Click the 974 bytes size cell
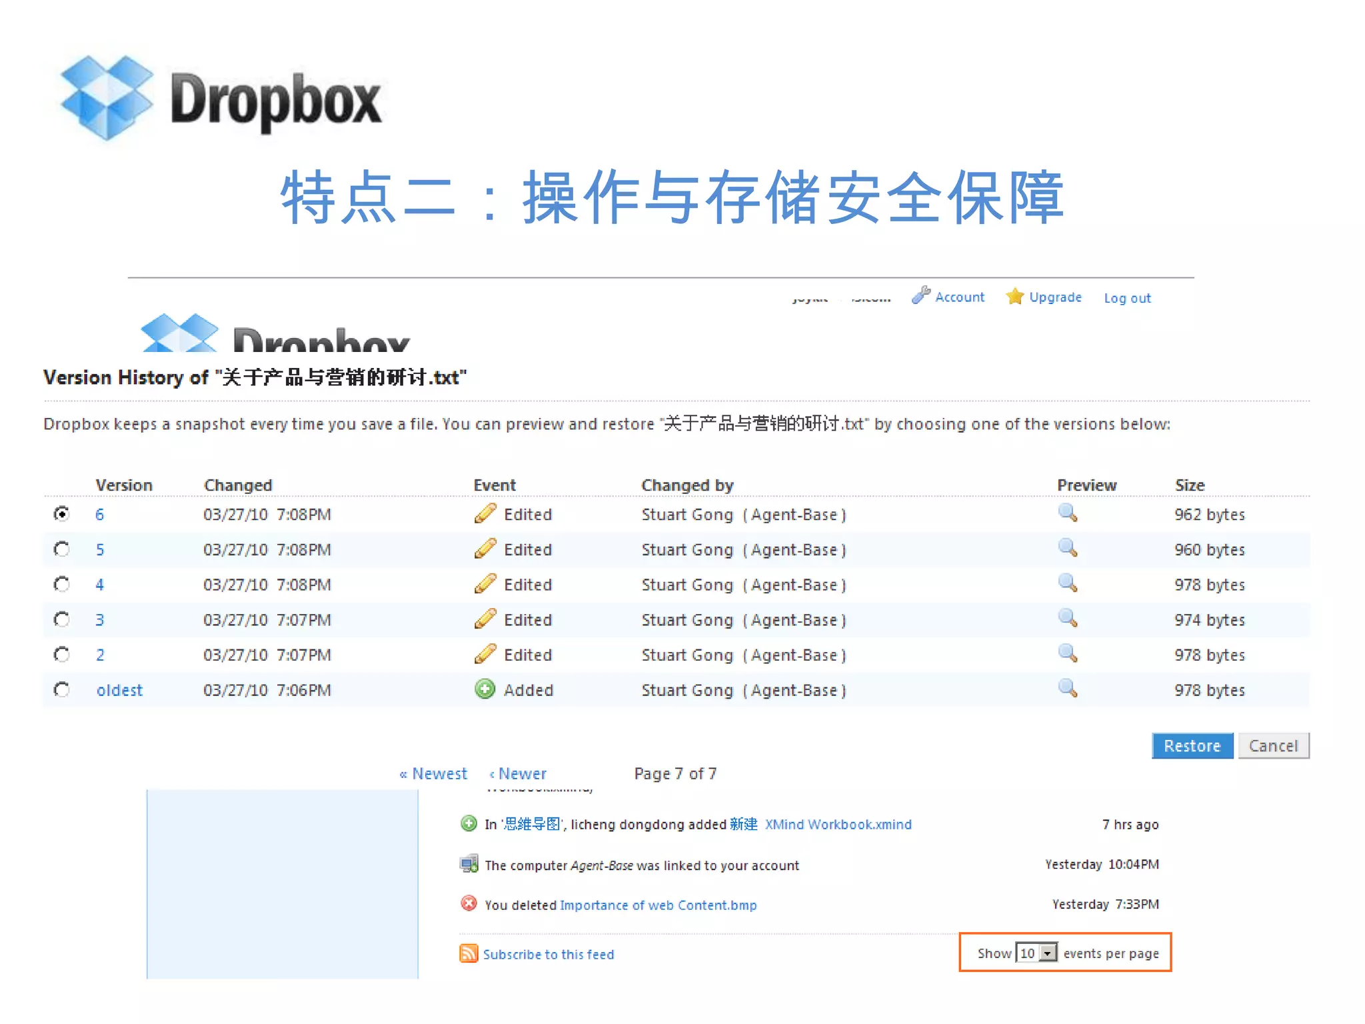This screenshot has height=1024, width=1365. pos(1209,620)
